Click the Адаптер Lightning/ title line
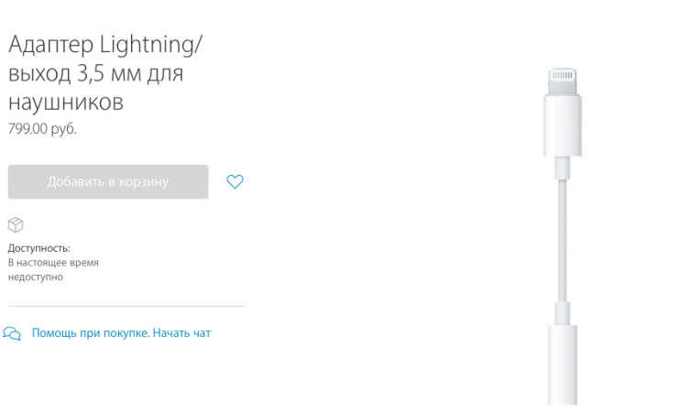 pos(105,44)
